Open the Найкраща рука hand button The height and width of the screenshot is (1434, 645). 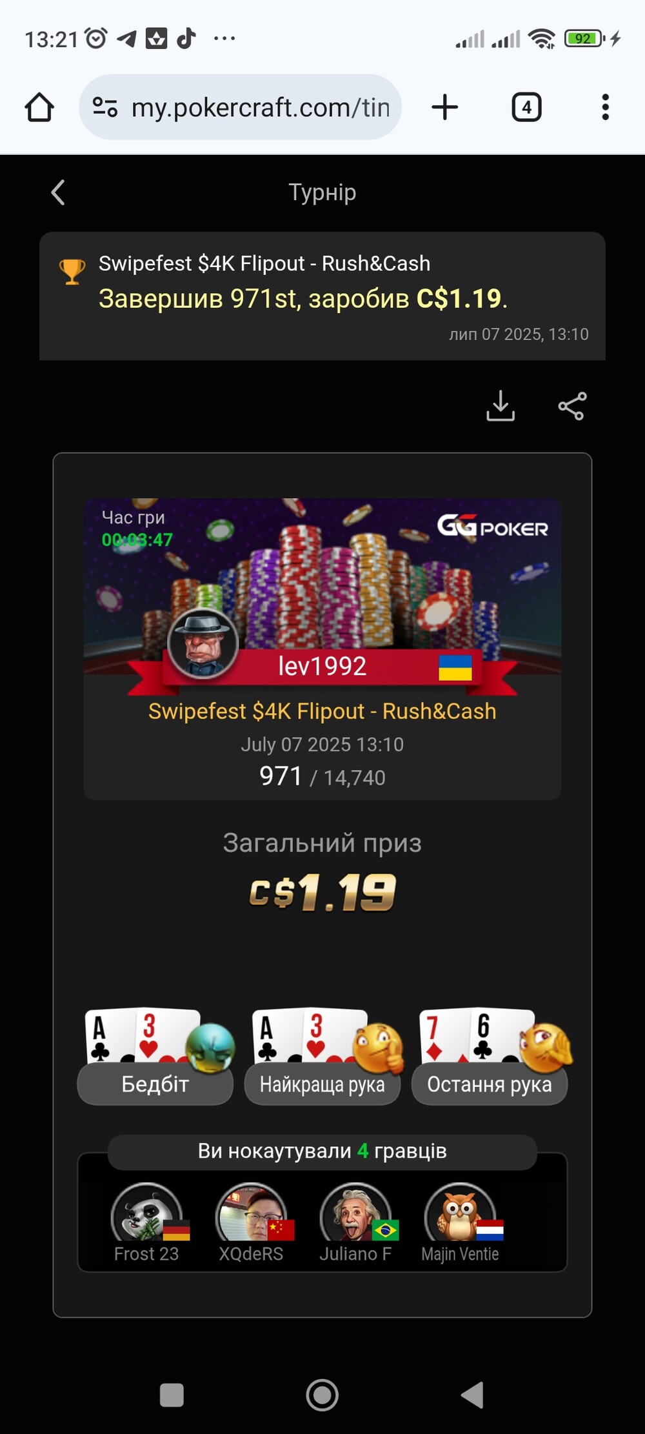click(322, 1084)
